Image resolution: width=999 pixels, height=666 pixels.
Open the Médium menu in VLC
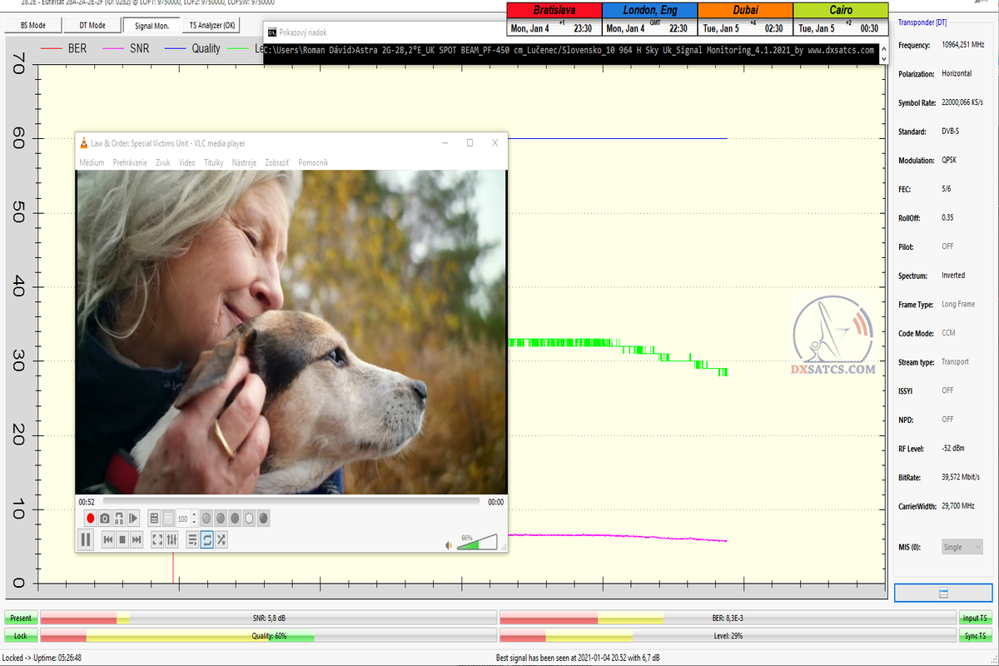[x=92, y=162]
